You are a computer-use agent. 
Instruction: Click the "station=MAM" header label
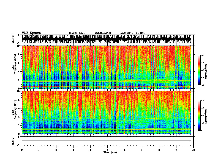tap(103, 33)
